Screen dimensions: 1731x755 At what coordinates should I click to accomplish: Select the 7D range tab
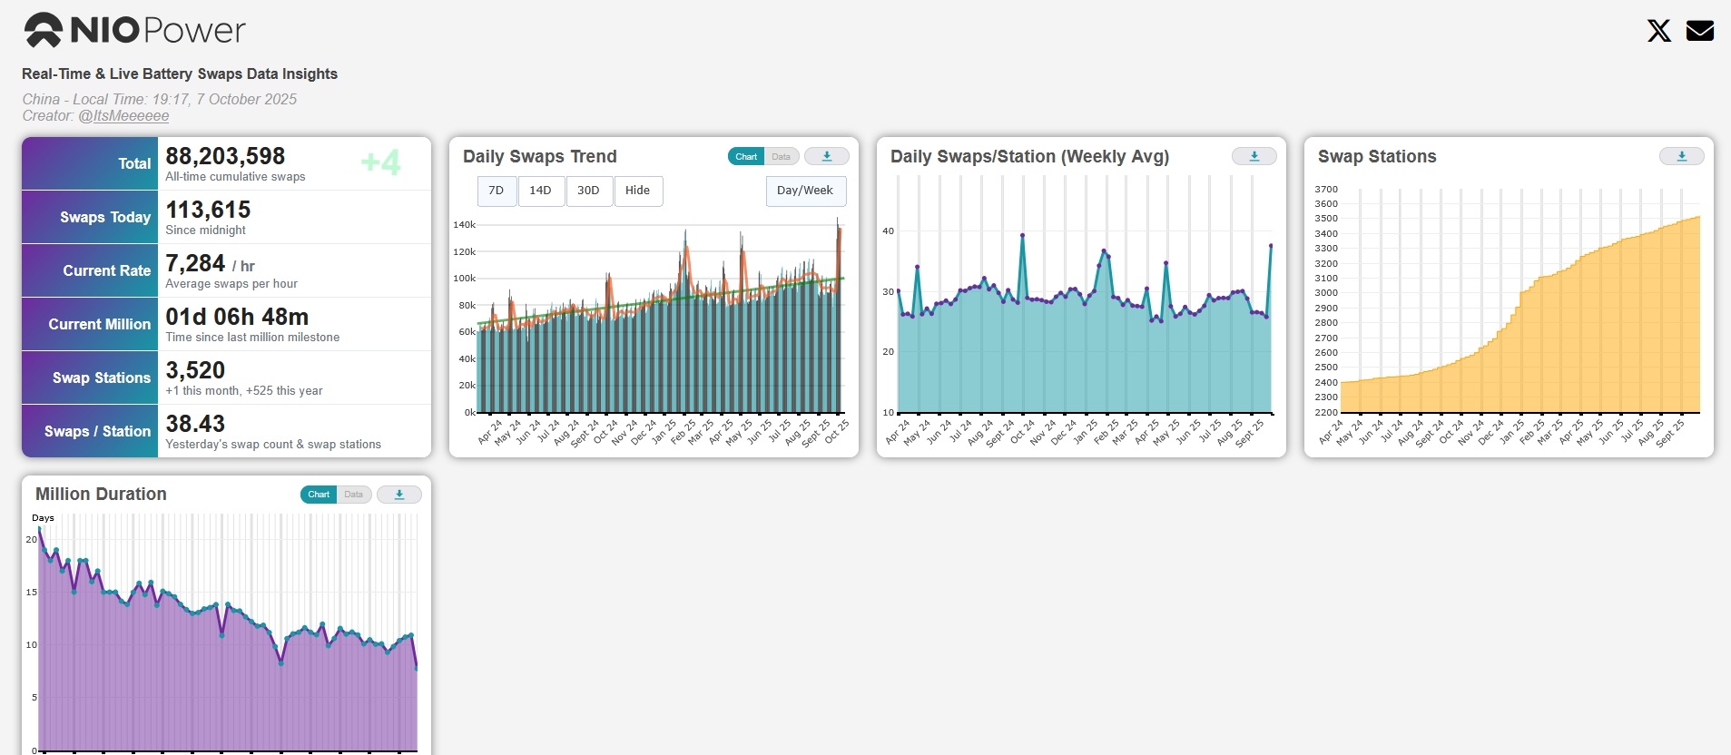pos(497,191)
